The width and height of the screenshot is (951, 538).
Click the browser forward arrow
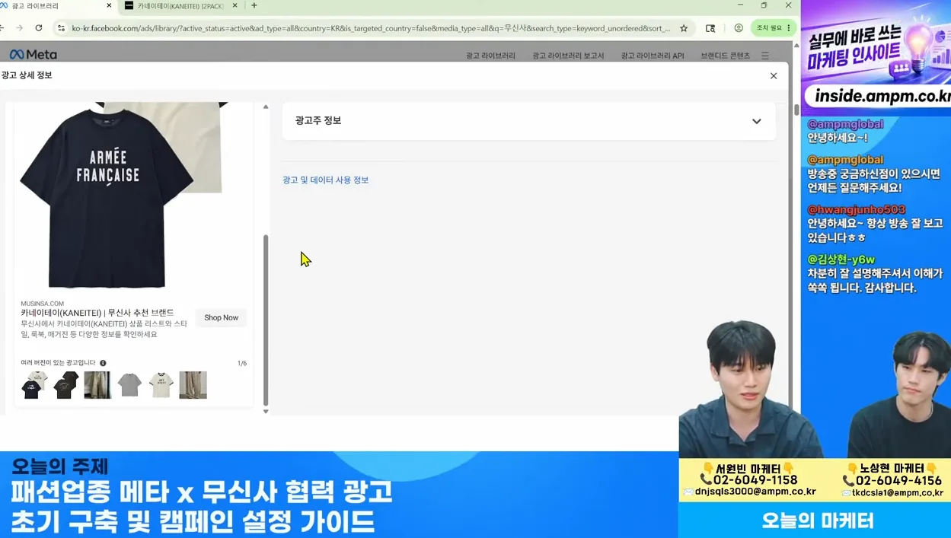click(x=19, y=28)
